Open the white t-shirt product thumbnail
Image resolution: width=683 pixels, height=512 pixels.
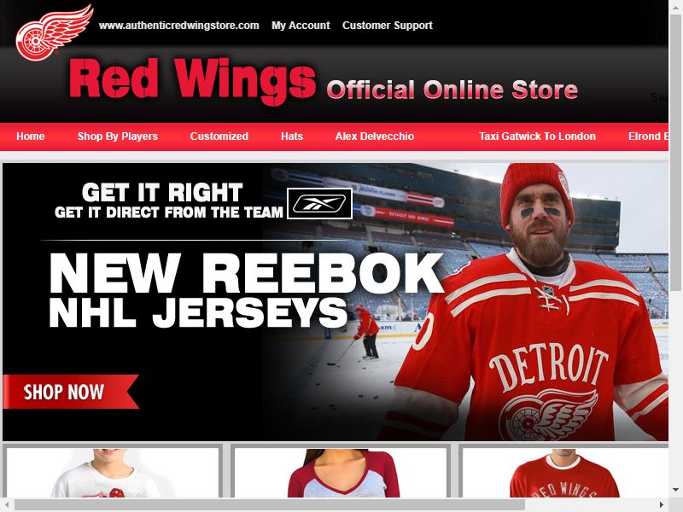(x=113, y=473)
